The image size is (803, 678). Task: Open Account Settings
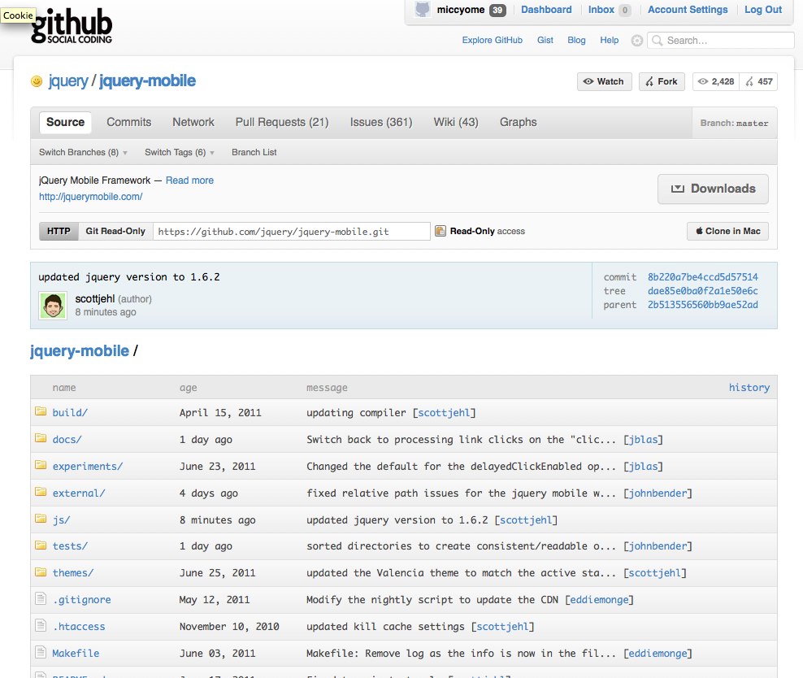(x=688, y=10)
